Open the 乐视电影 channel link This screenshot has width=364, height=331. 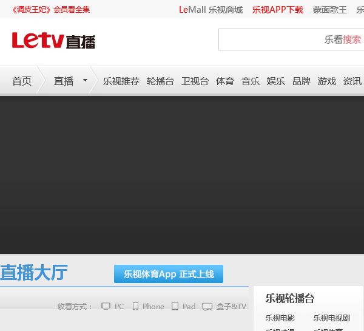click(280, 318)
